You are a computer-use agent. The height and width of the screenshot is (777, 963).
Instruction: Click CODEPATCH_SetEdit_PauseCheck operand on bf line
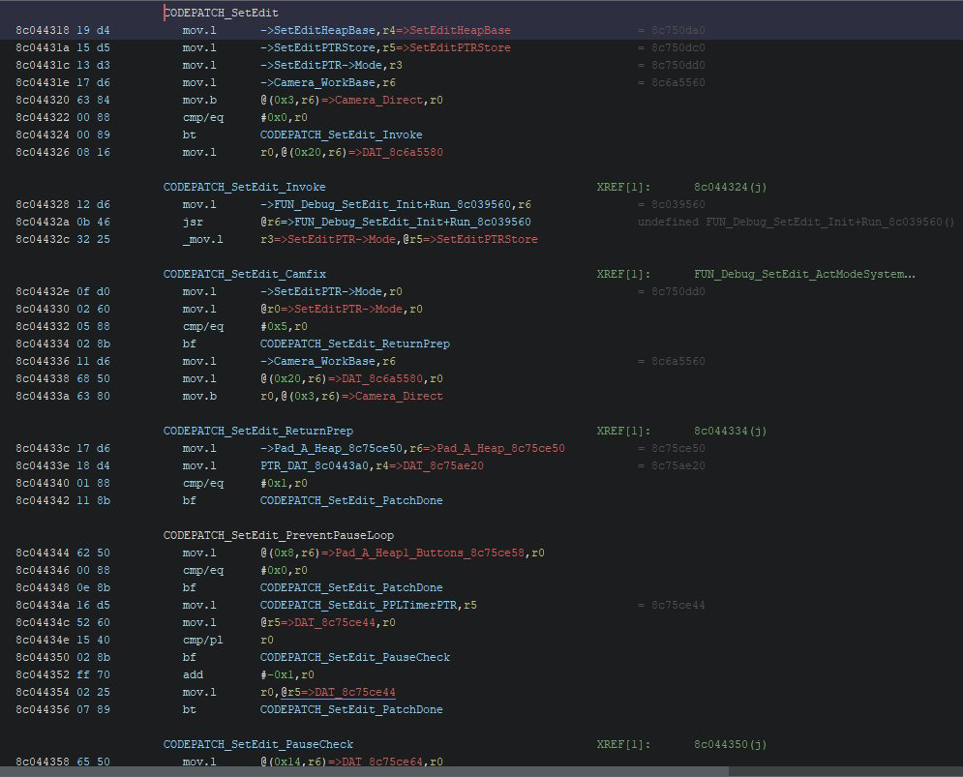(354, 657)
